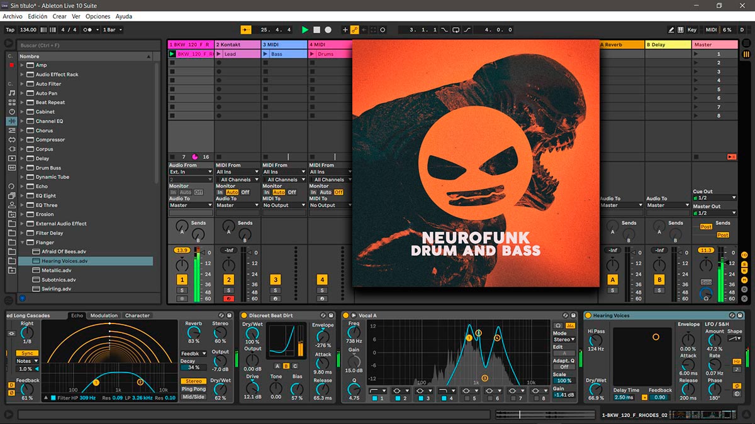The width and height of the screenshot is (755, 424).
Task: Switch Echo to Ping Pong mode
Action: pos(194,389)
